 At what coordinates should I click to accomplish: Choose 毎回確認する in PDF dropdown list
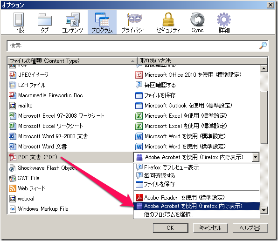(196, 175)
